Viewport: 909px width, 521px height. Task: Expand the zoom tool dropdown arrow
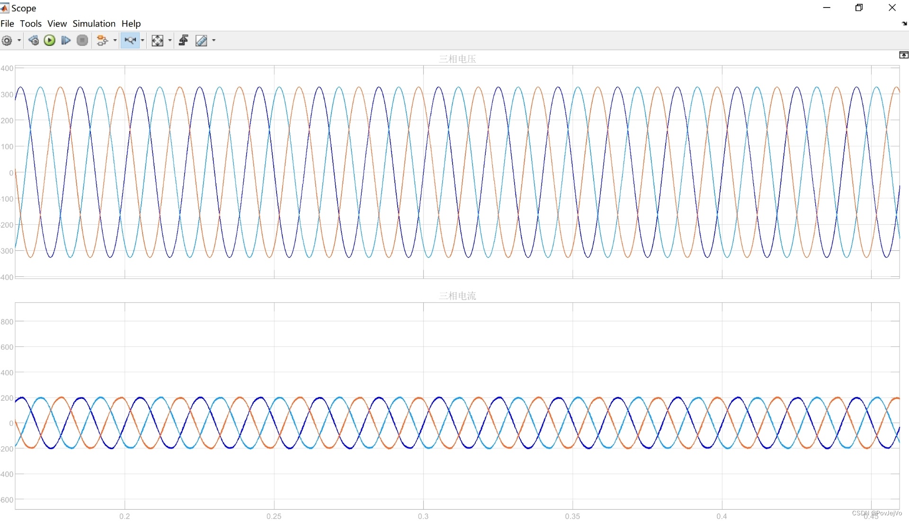point(143,41)
